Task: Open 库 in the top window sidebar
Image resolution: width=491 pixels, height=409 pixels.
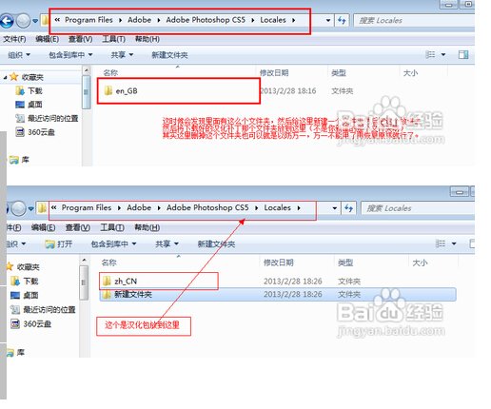Action: (19, 160)
